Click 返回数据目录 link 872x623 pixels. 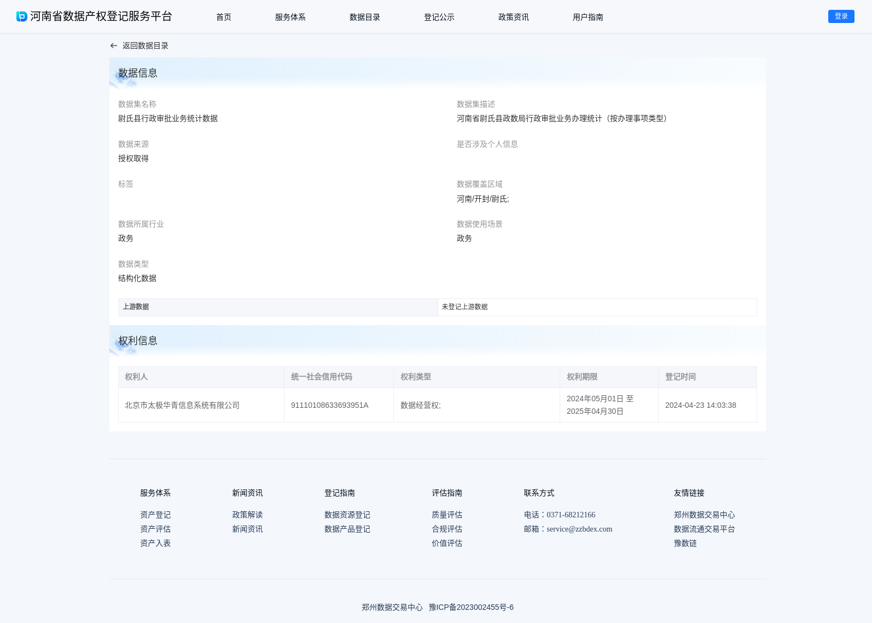(146, 46)
